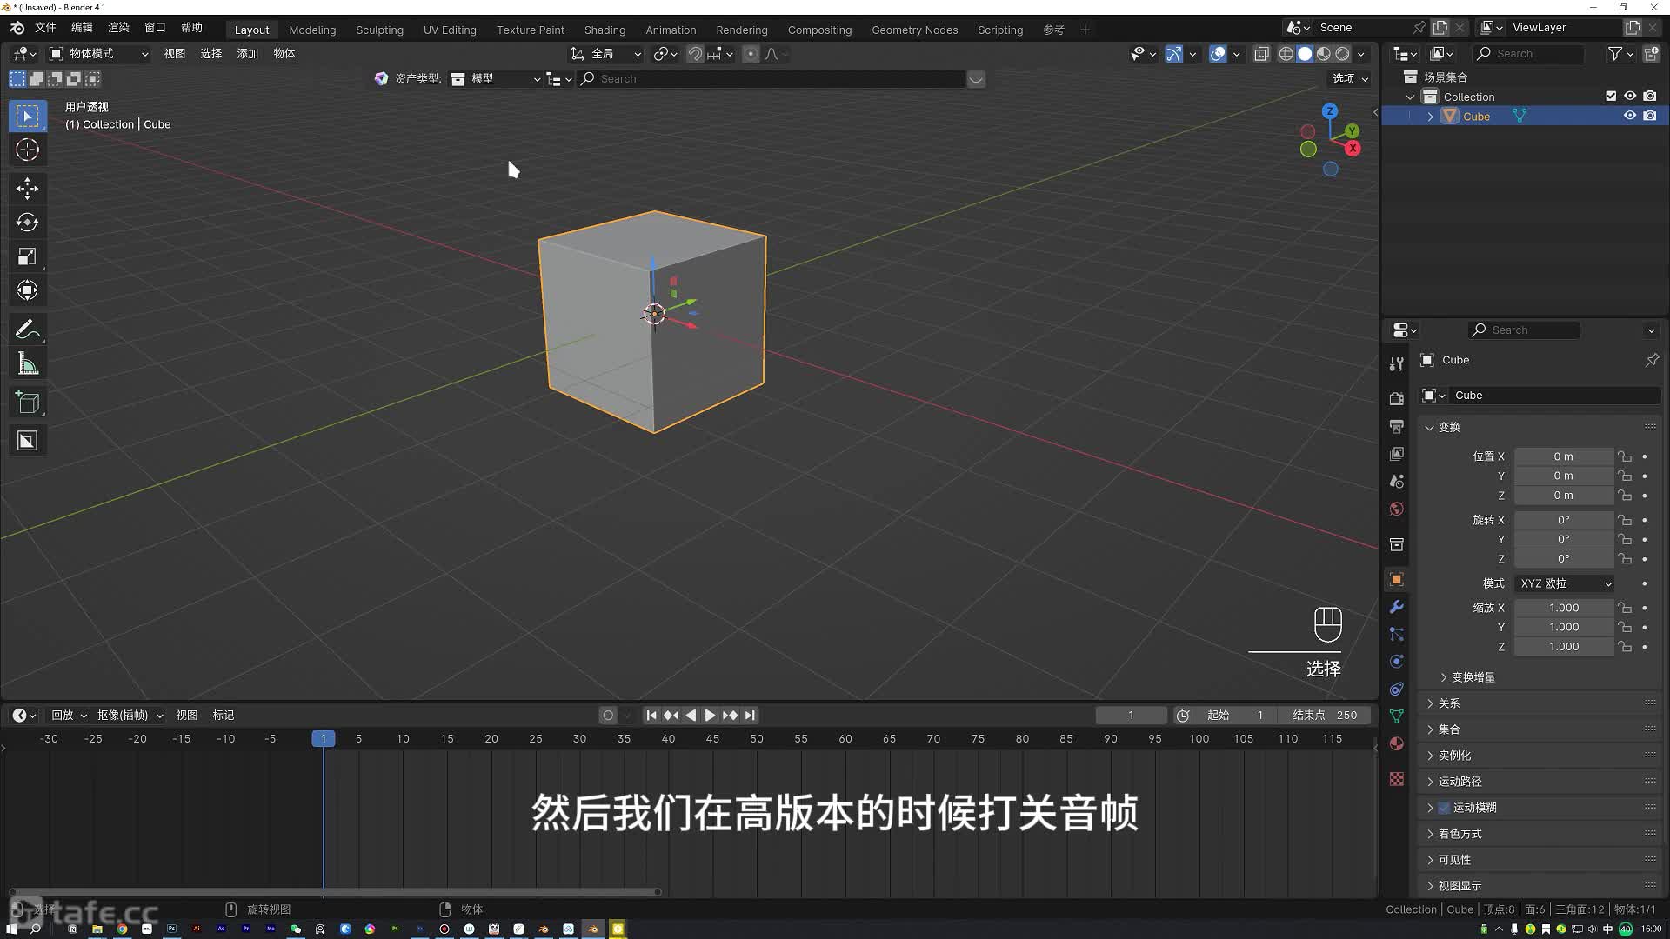The width and height of the screenshot is (1670, 939).
Task: Open the Texture properties tab
Action: (1397, 779)
